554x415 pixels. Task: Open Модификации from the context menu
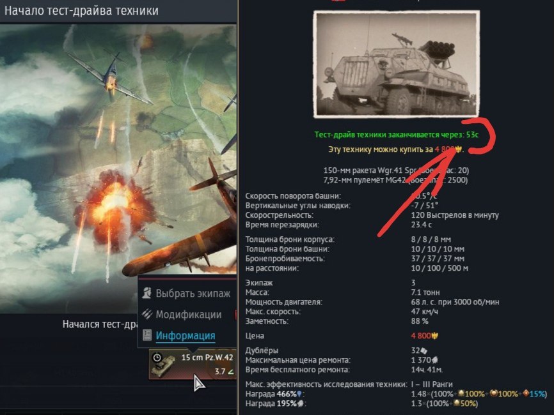pos(189,314)
